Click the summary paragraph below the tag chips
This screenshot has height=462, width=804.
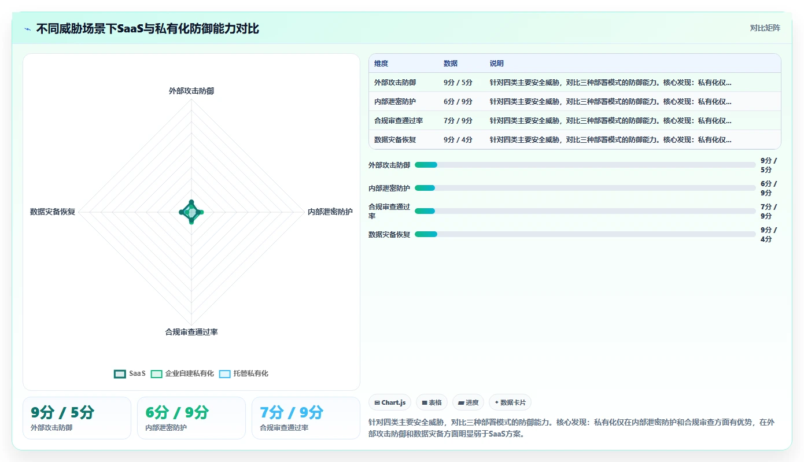(571, 428)
